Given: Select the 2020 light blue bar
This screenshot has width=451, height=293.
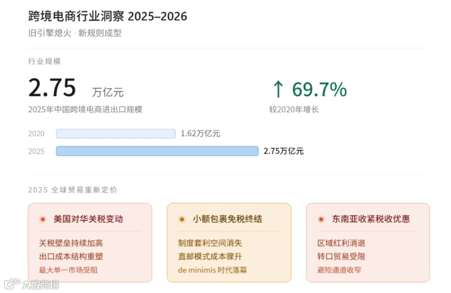Looking at the screenshot, I should (x=116, y=134).
